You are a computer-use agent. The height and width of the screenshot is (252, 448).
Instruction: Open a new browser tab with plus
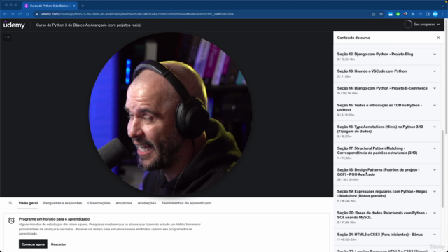click(x=83, y=6)
